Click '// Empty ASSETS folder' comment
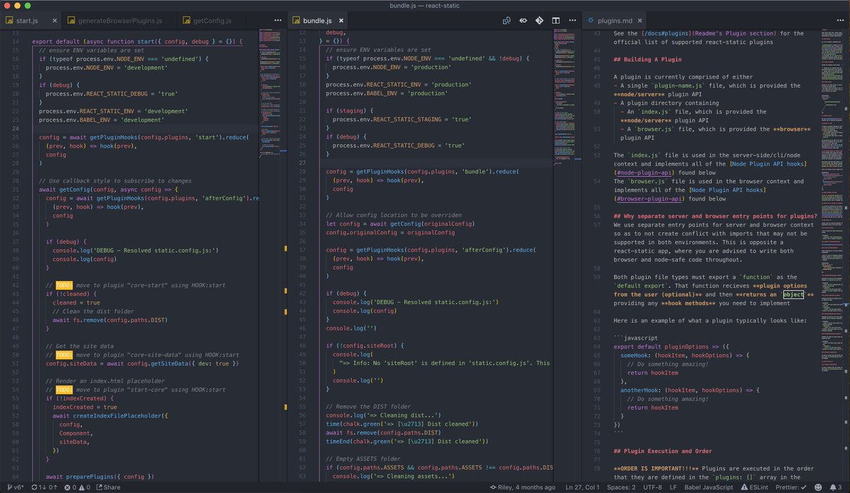Screen dimensions: 850x493 pyautogui.click(x=364, y=458)
